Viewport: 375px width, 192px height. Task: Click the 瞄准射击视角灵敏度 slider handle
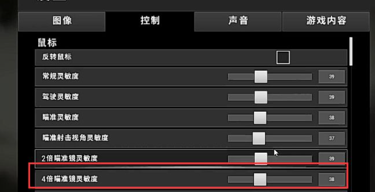(x=259, y=138)
